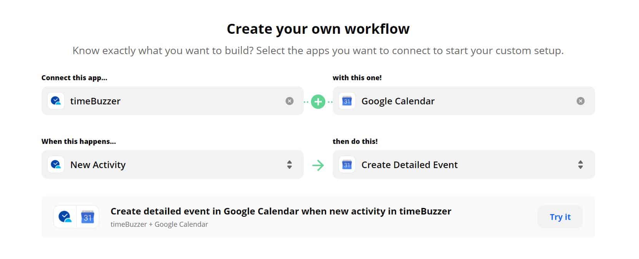Click the Google Calendar icon in the workflow summary

[x=88, y=217]
